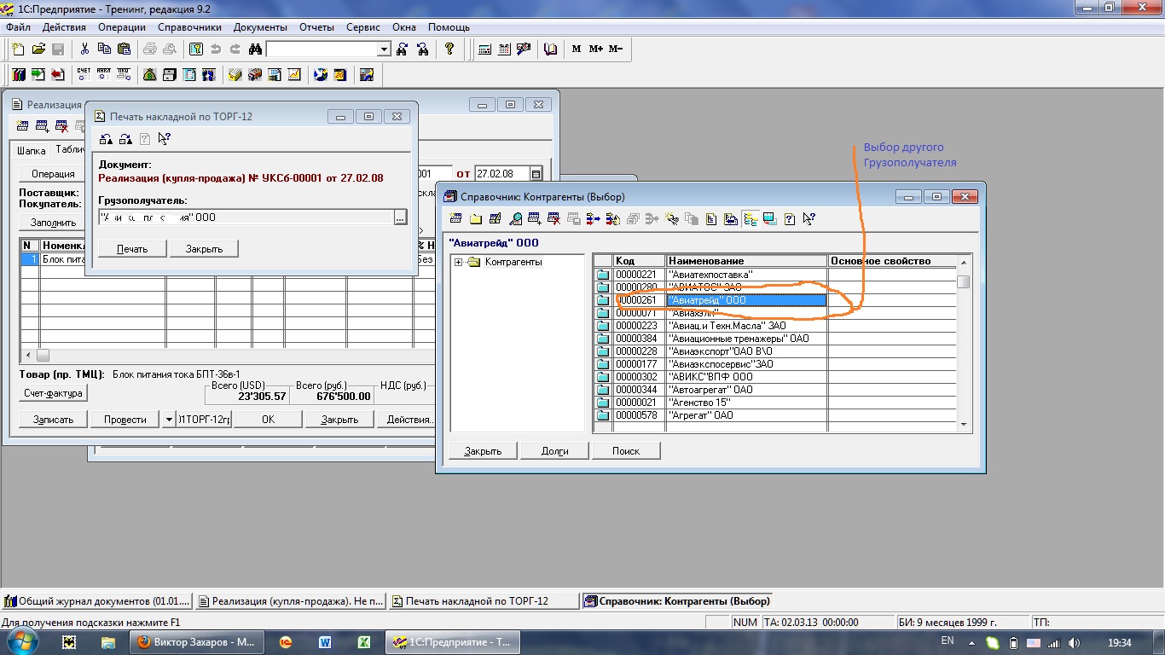The height and width of the screenshot is (655, 1165).
Task: Click Закрыть button in Печать накладной dialog
Action: pyautogui.click(x=204, y=249)
